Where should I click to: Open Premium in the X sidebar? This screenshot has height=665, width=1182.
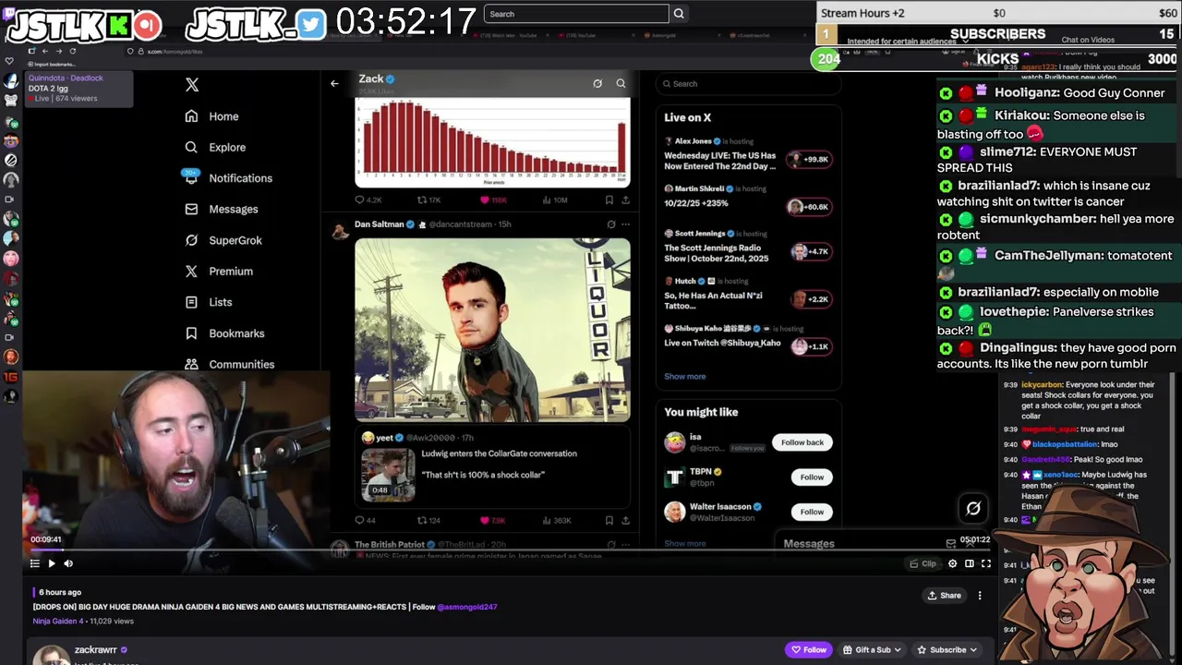[x=219, y=271]
